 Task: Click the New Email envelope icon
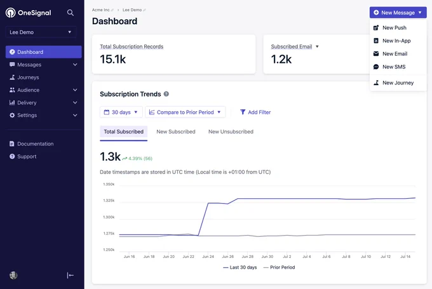(376, 53)
